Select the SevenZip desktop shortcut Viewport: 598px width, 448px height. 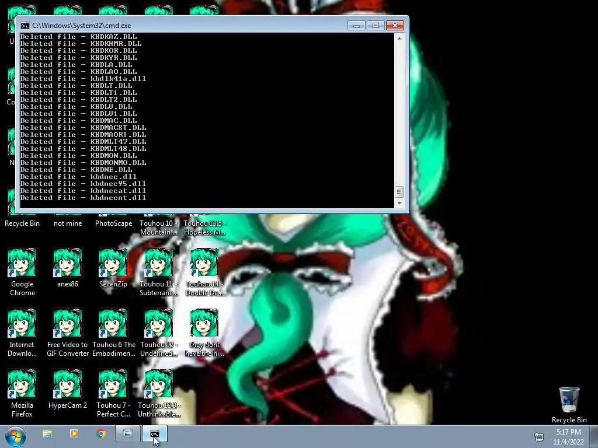click(113, 267)
